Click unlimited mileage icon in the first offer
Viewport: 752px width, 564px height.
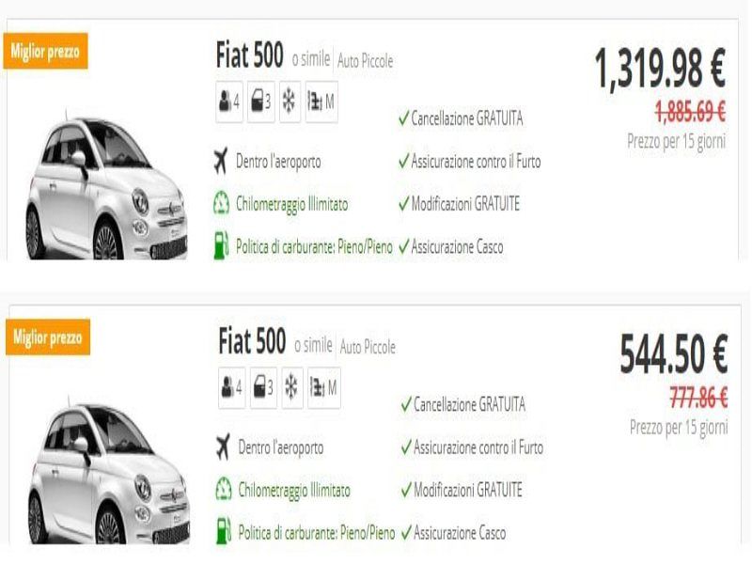[x=221, y=204]
